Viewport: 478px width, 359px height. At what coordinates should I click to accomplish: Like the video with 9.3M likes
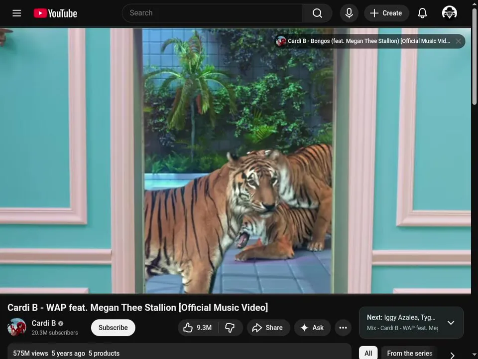(x=198, y=328)
